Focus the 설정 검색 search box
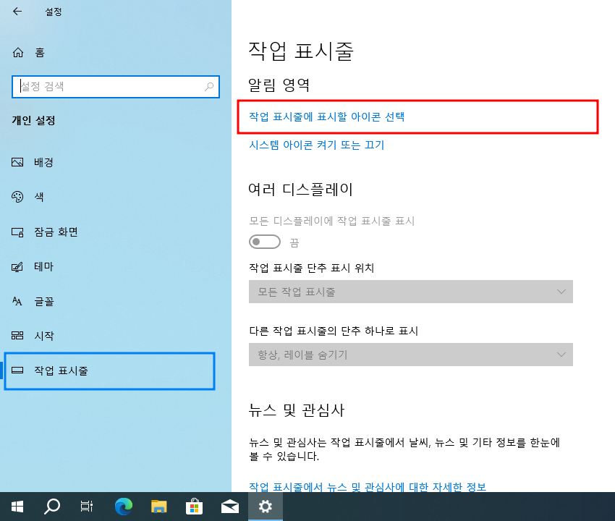The height and width of the screenshot is (521, 615). click(x=115, y=87)
